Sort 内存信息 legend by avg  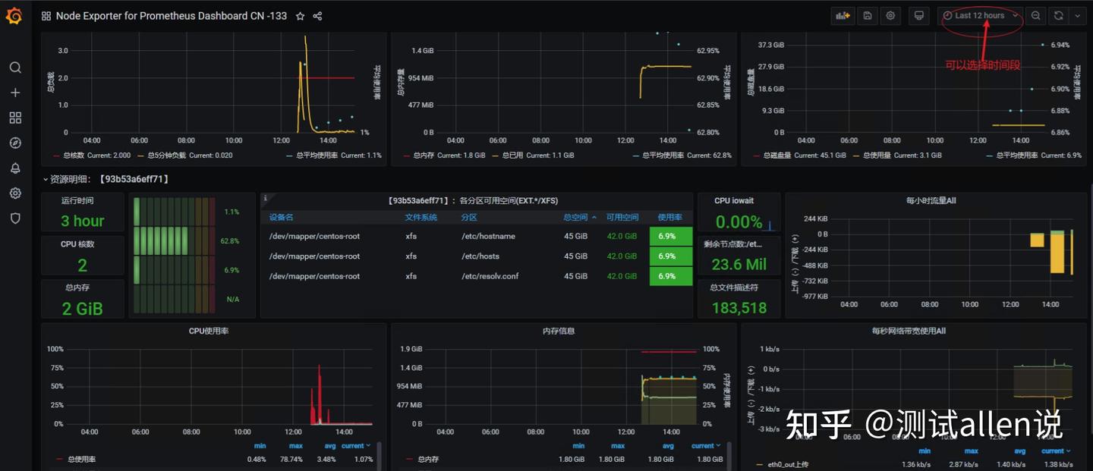668,446
